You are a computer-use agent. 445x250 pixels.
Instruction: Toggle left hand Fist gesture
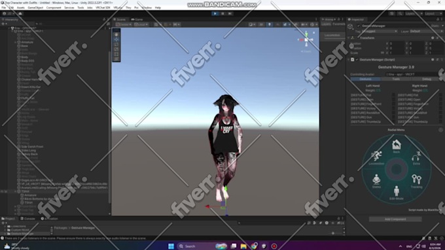click(x=393, y=95)
